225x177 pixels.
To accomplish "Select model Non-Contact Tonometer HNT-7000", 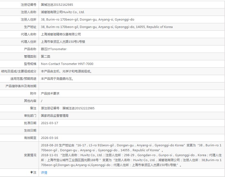I will click(x=67, y=64).
